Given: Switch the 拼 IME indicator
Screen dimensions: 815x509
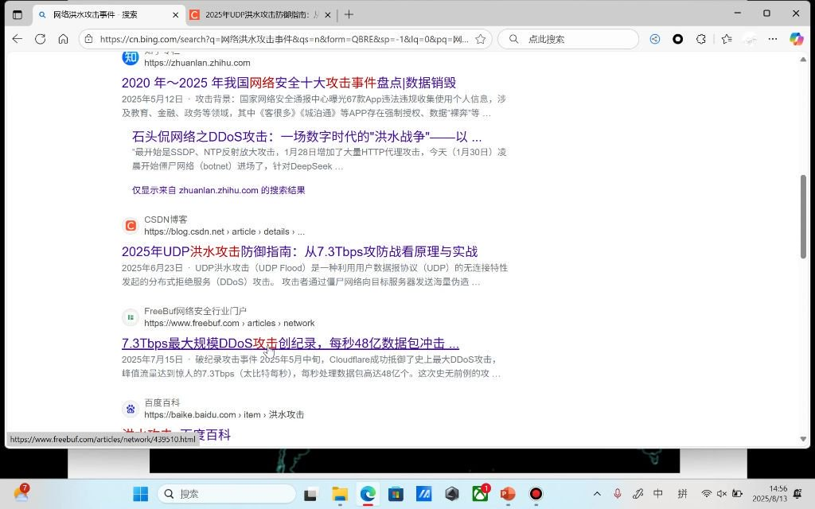Looking at the screenshot, I should tap(682, 493).
